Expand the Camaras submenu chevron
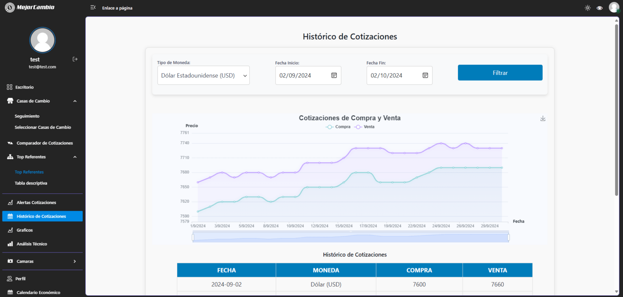Image resolution: width=623 pixels, height=297 pixels. click(x=75, y=261)
